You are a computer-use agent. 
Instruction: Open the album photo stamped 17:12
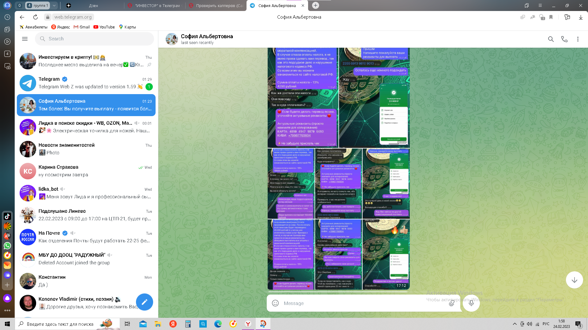click(386, 255)
